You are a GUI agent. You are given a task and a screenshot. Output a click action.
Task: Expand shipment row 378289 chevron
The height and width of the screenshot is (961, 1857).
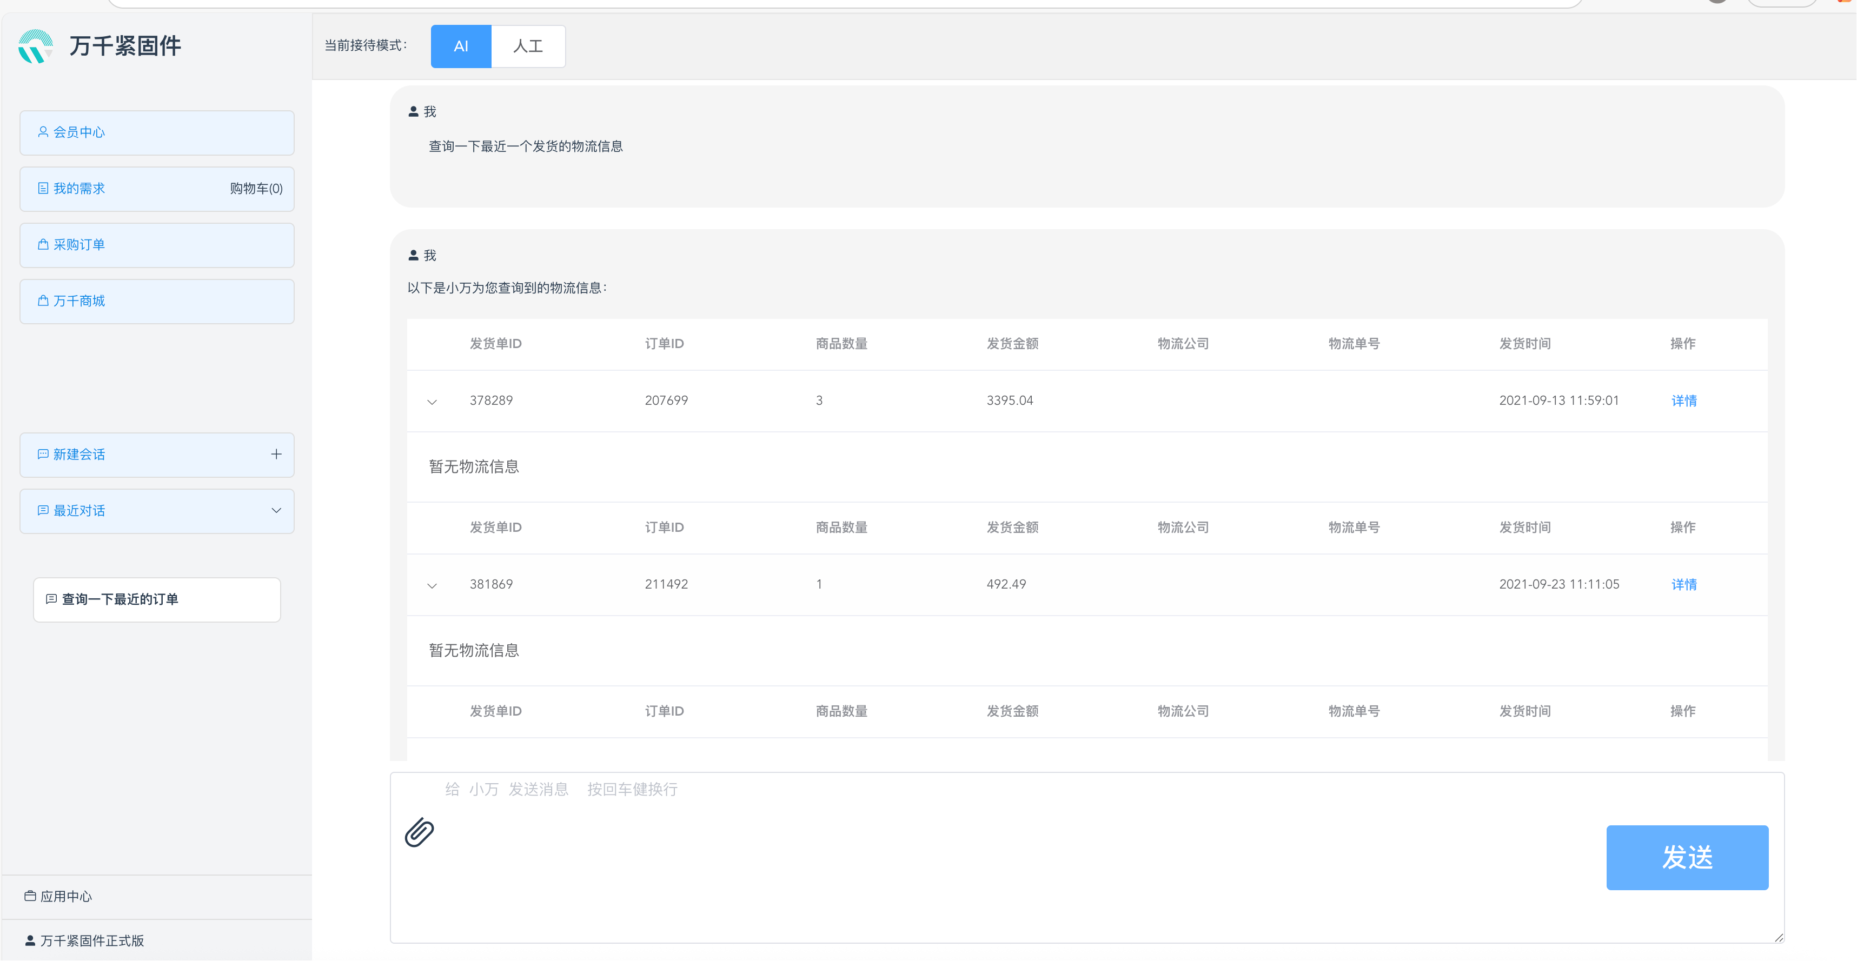(x=432, y=402)
